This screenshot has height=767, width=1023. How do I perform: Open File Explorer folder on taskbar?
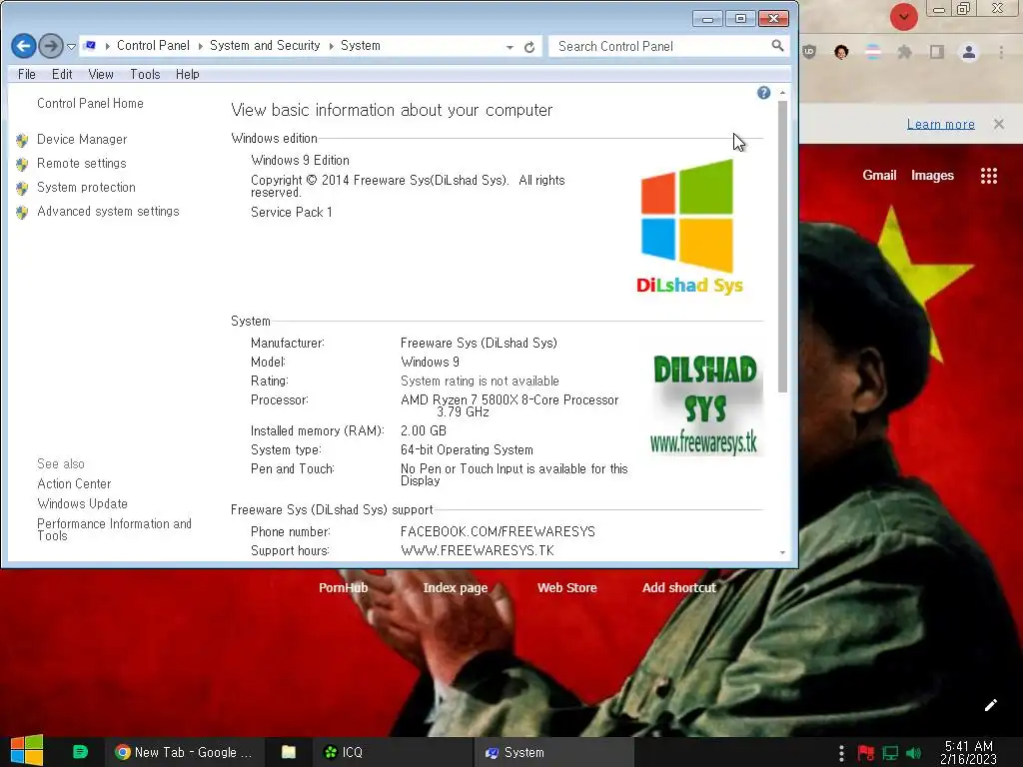289,752
